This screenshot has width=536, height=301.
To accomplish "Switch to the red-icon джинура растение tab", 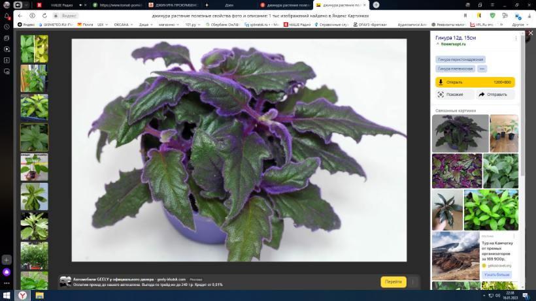I will pos(285,5).
